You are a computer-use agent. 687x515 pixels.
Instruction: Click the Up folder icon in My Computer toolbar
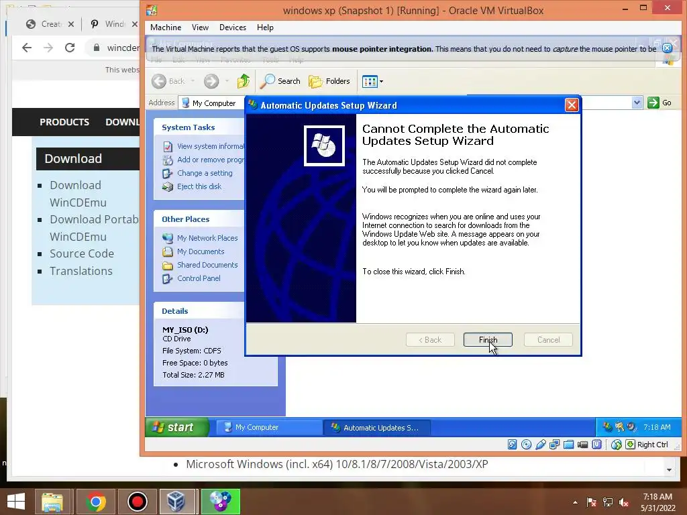tap(243, 81)
